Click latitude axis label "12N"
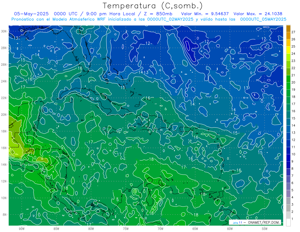The height and width of the screenshot is (232, 300). click(3, 181)
